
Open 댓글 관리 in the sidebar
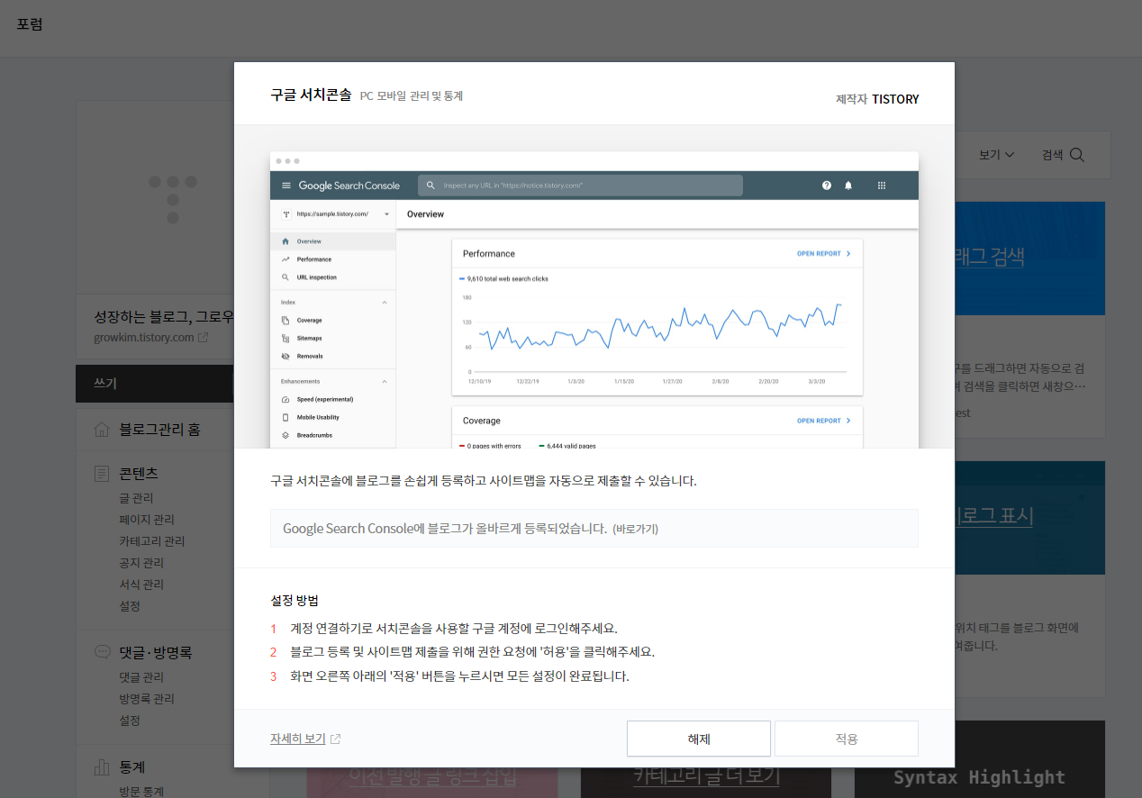pyautogui.click(x=141, y=677)
